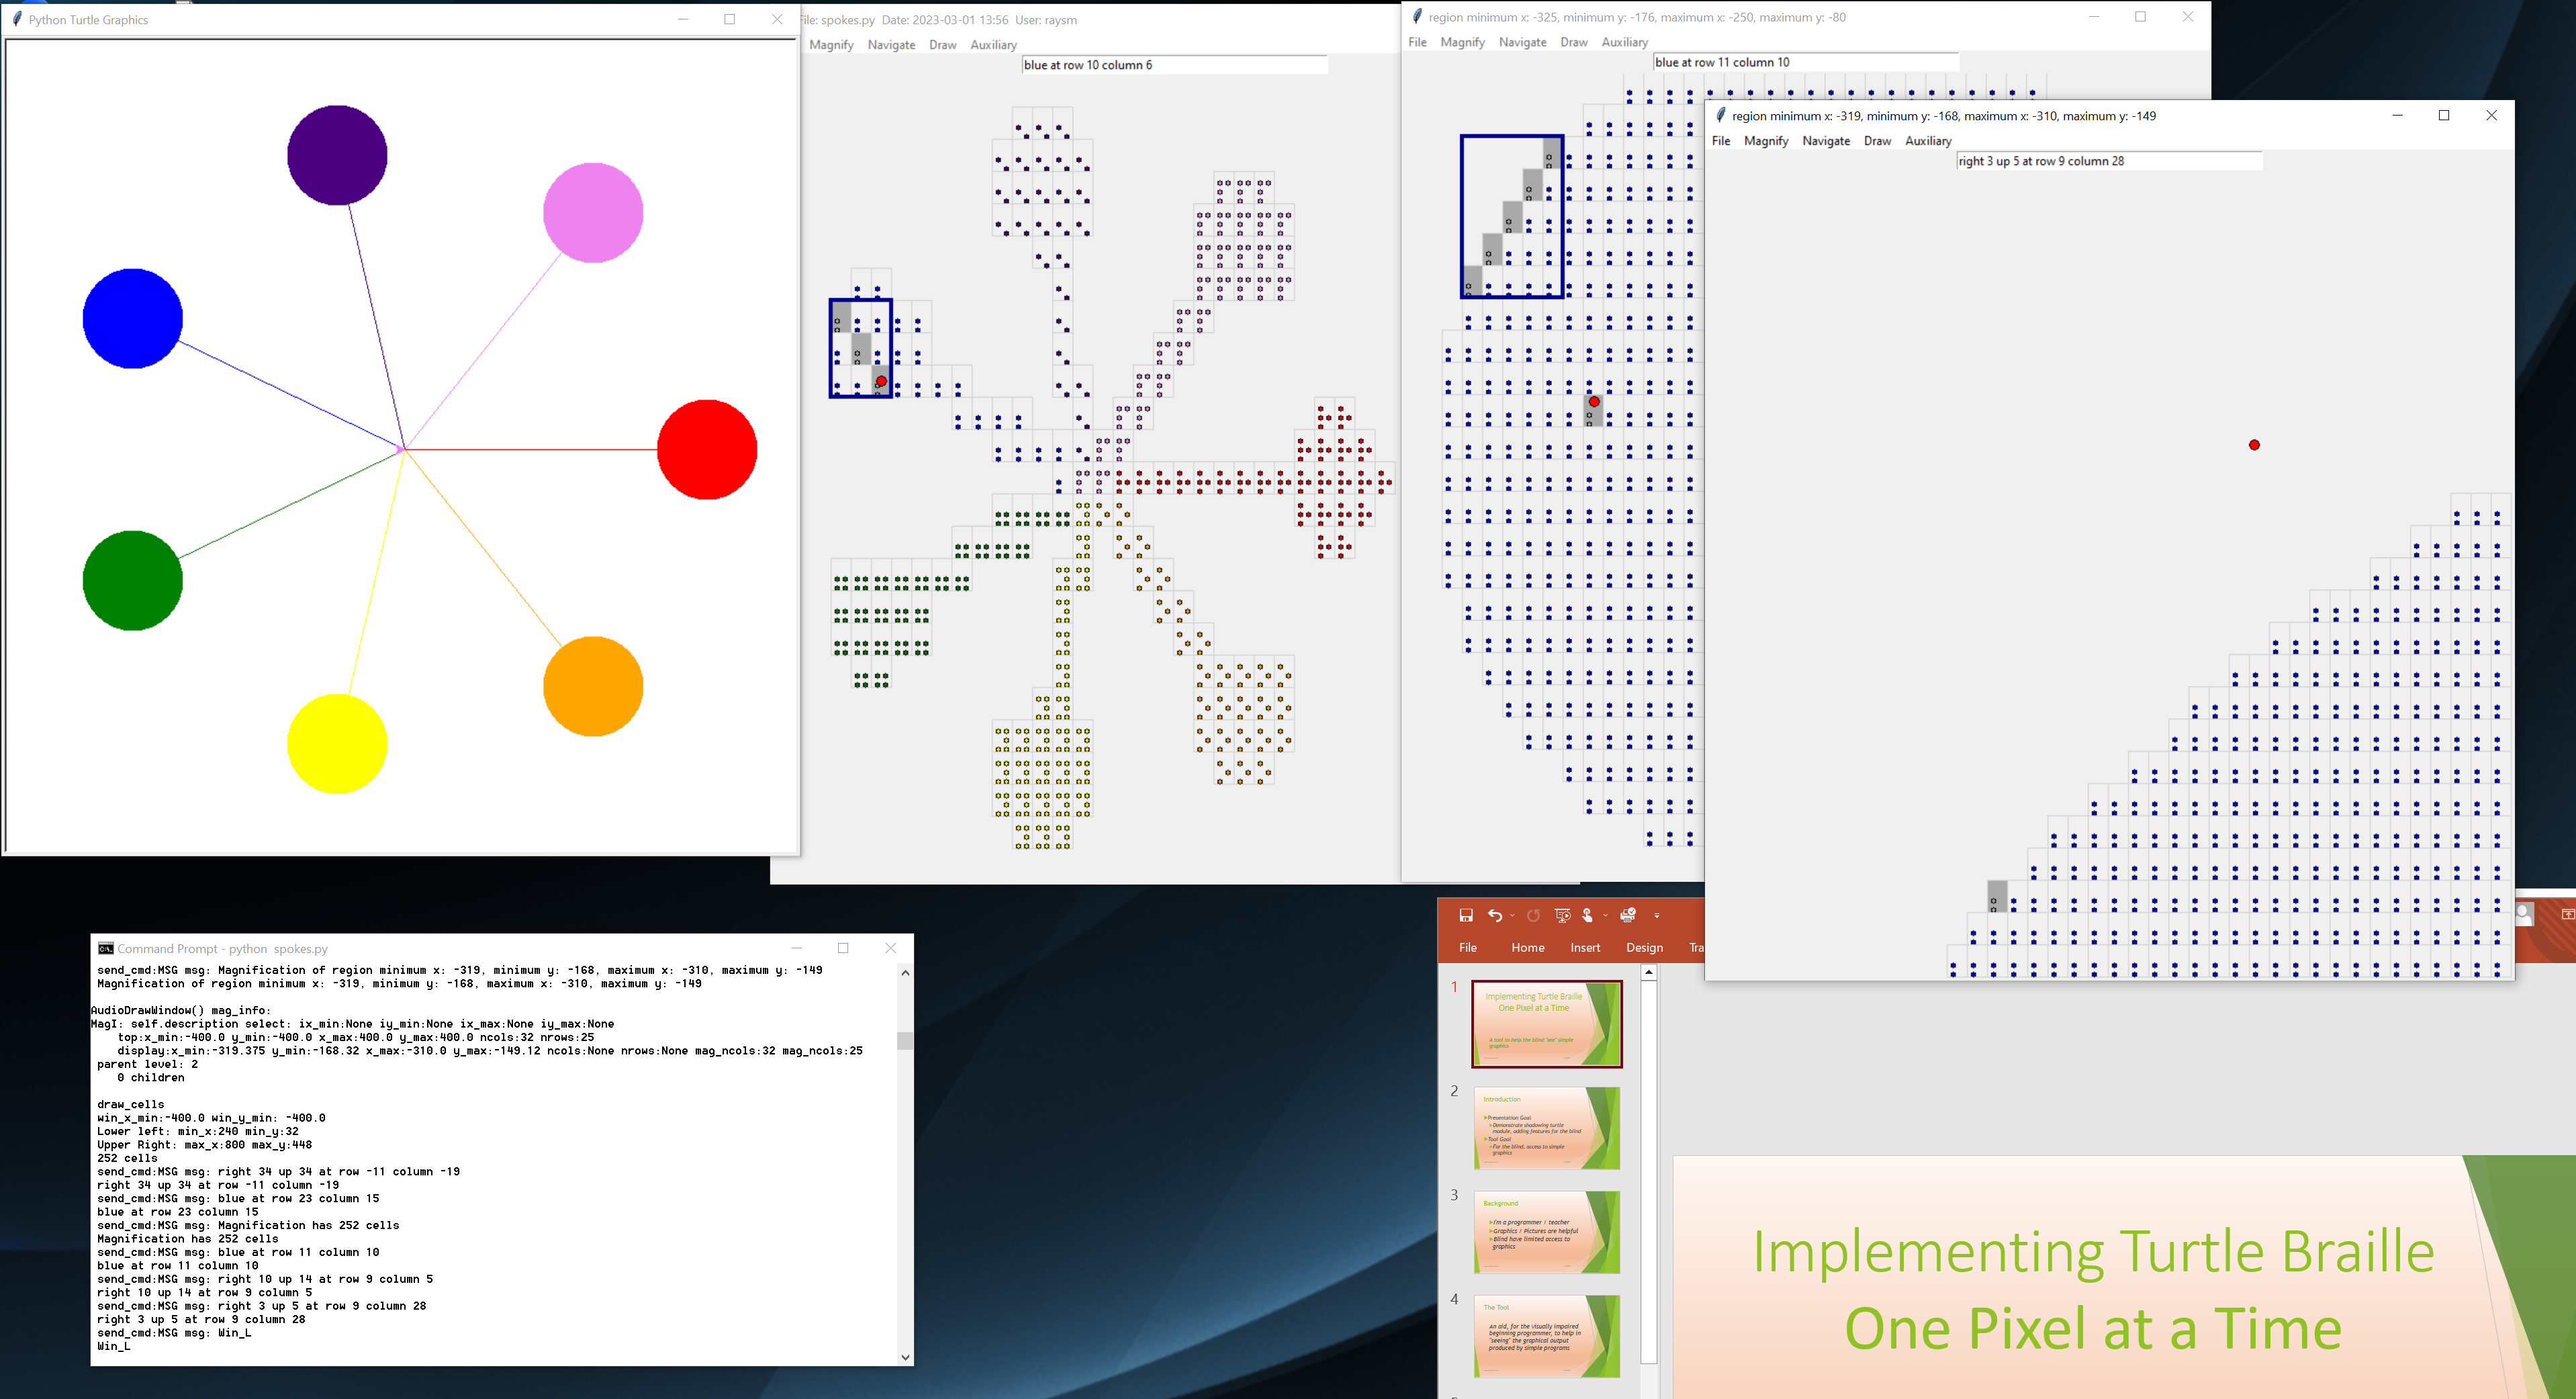This screenshot has height=1399, width=2576.
Task: Click 'right 3 up 5 at row 9 column 28' field
Action: pos(2109,161)
